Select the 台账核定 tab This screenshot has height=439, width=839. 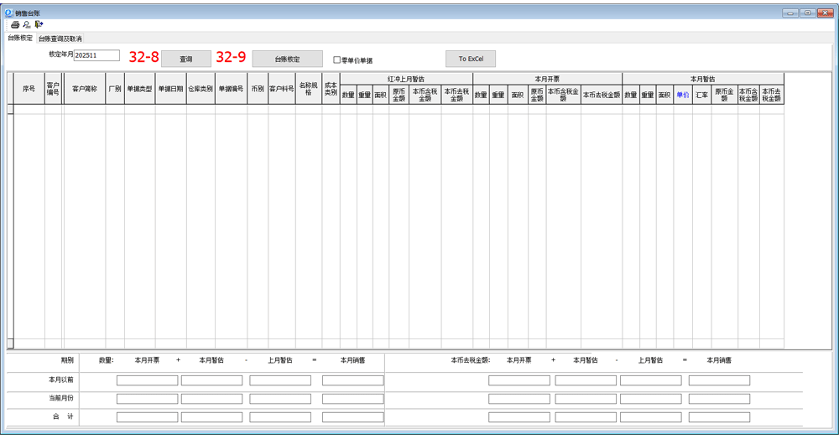coord(20,39)
